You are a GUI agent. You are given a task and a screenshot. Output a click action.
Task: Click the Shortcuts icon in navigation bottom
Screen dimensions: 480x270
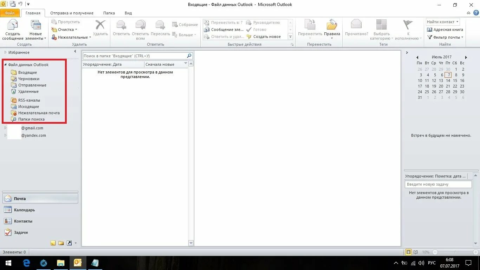[x=69, y=243]
